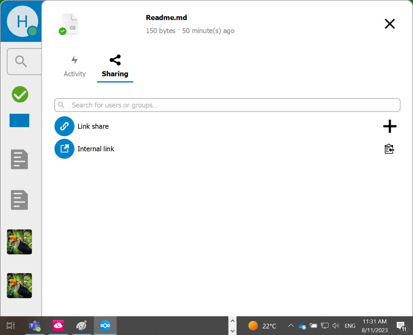Click the OneDrive tray icon
The height and width of the screenshot is (335, 413).
(302, 326)
